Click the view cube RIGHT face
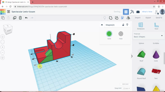This screenshot has width=165, height=92. point(9,31)
